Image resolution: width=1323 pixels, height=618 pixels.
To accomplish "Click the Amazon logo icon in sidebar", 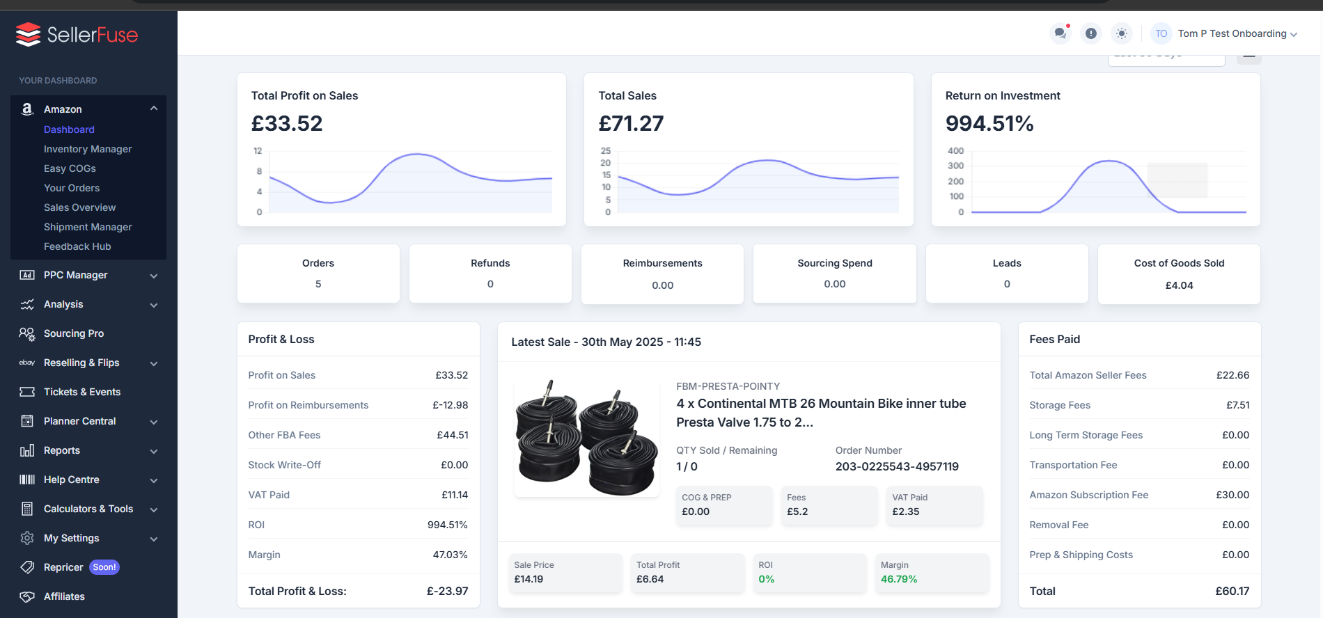I will coord(27,109).
